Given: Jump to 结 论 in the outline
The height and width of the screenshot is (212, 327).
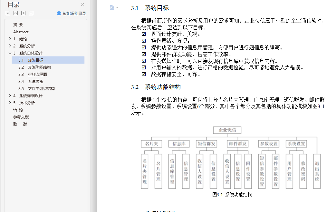Looking at the screenshot, I should coord(18,110).
